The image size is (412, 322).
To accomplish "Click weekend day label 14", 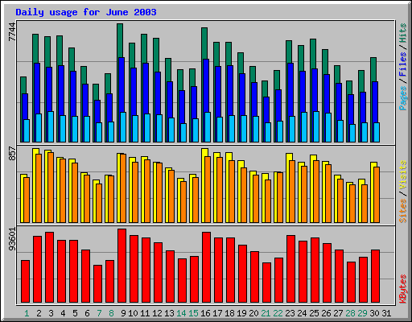I will tap(181, 313).
